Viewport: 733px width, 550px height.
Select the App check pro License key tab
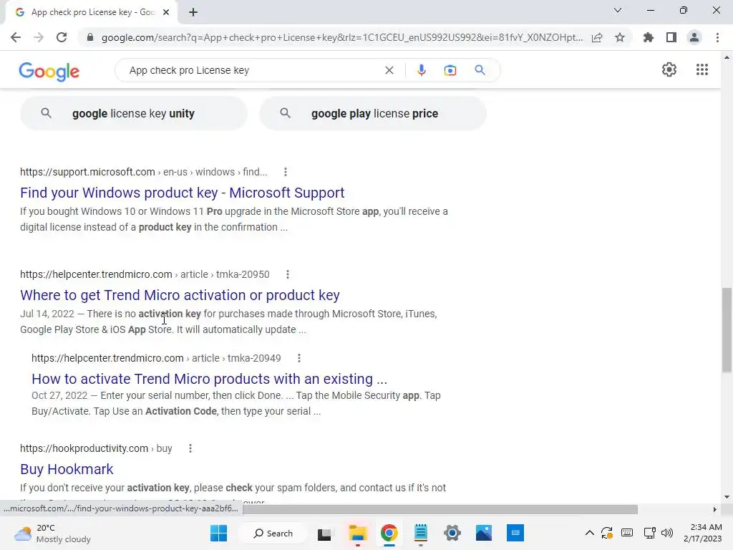(x=91, y=12)
